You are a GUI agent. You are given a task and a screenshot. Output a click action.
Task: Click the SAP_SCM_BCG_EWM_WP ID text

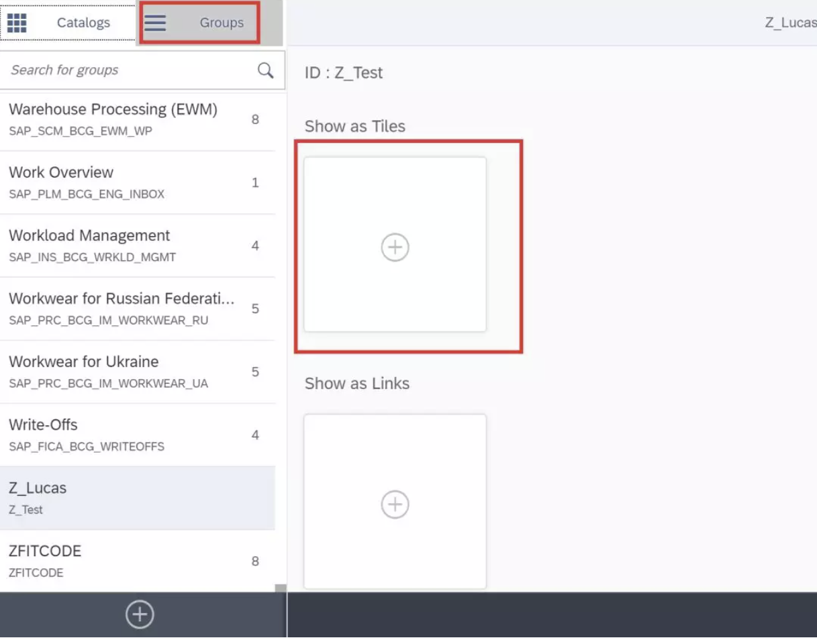coord(81,131)
